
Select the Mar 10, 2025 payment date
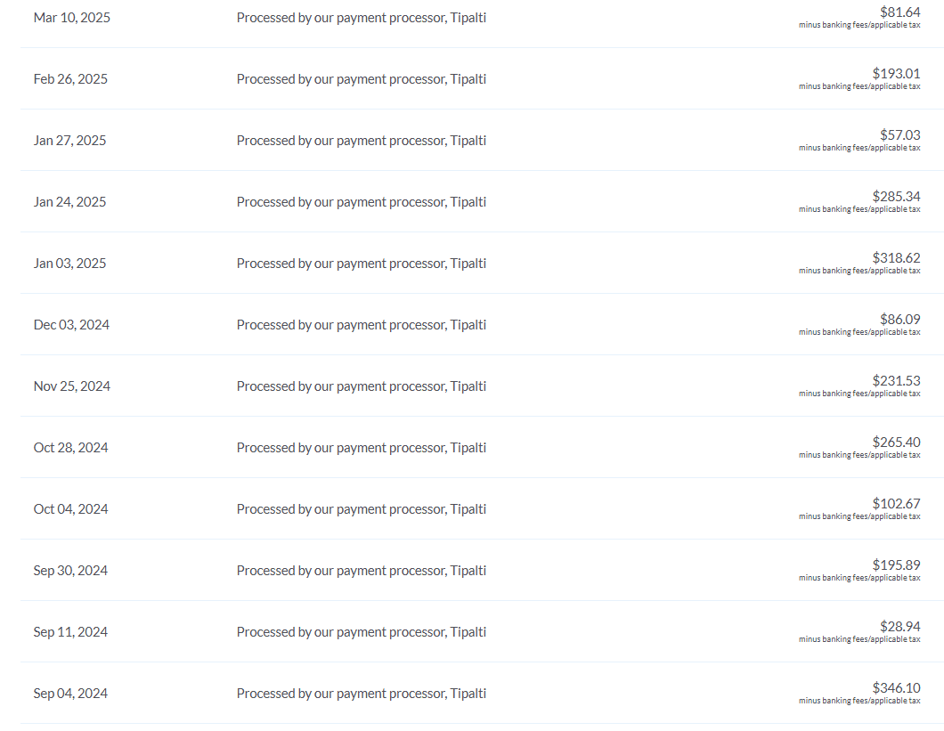[x=71, y=18]
